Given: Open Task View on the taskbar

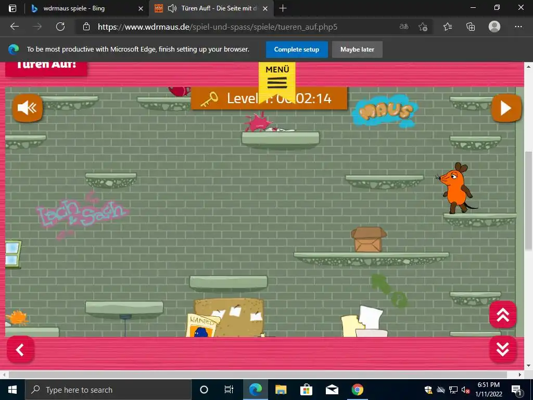Looking at the screenshot, I should pos(229,390).
